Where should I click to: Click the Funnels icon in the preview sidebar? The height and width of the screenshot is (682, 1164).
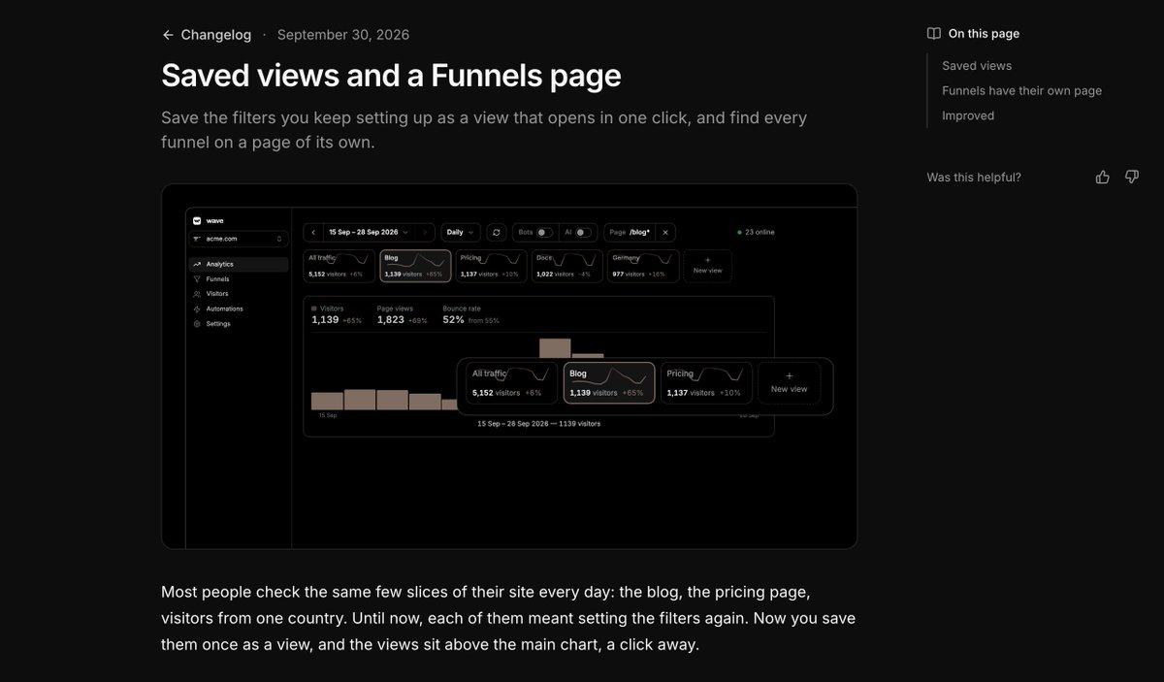[197, 278]
